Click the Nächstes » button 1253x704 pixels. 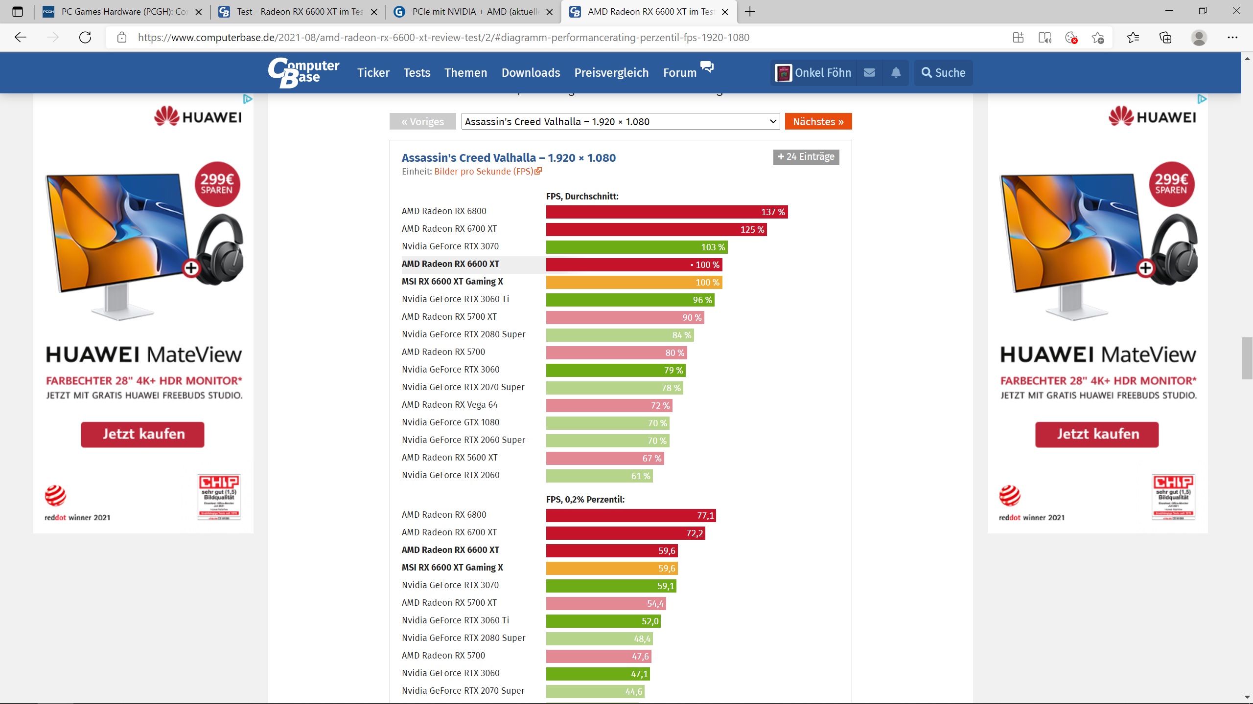click(818, 122)
